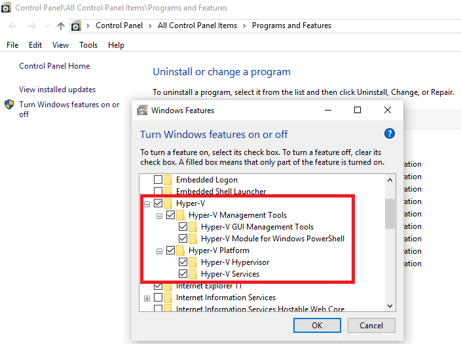The height and width of the screenshot is (344, 461).
Task: Select Internet Information Services row text
Action: [225, 298]
